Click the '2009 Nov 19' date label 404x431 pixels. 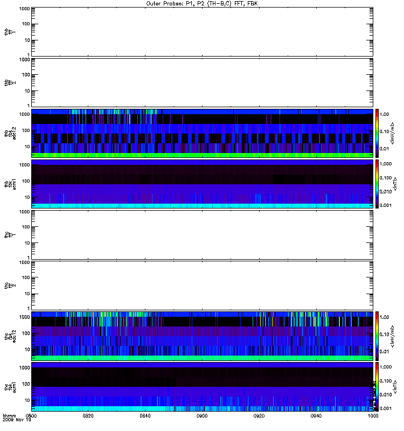point(17,420)
